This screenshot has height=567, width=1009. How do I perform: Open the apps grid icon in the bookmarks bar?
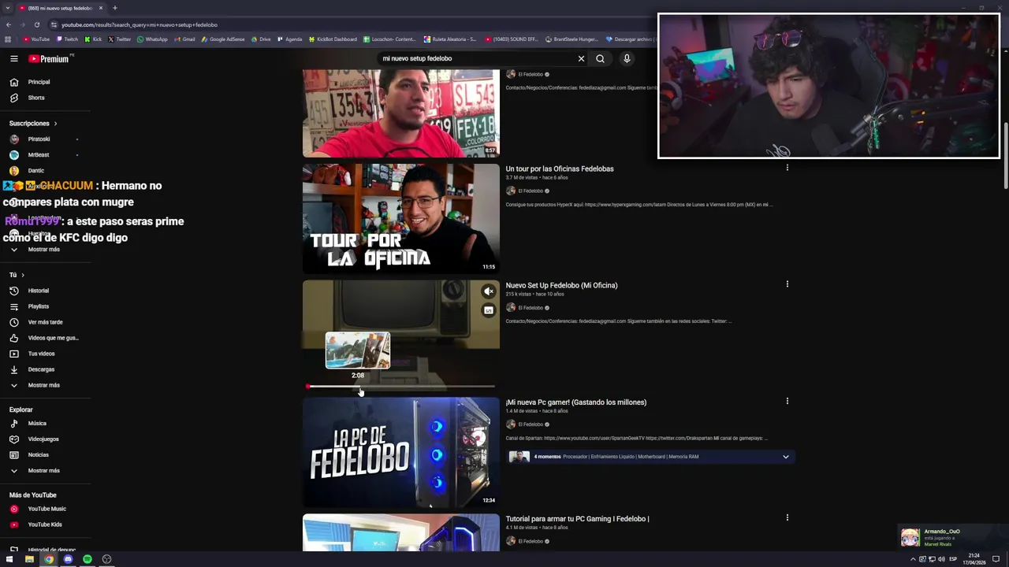coord(8,39)
